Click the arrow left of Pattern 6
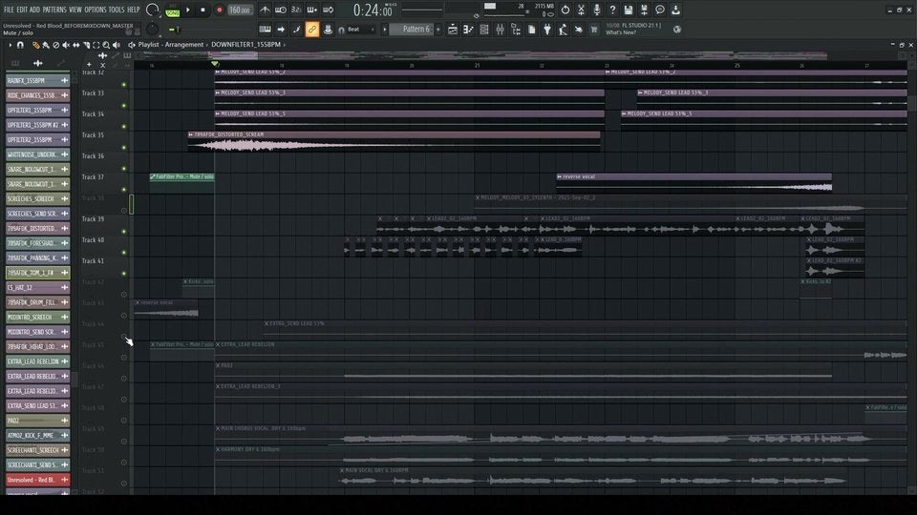Image resolution: width=917 pixels, height=515 pixels. (385, 30)
